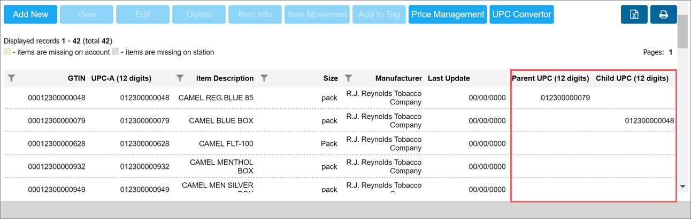Launch the UPC Convertor
The width and height of the screenshot is (691, 219).
point(521,14)
